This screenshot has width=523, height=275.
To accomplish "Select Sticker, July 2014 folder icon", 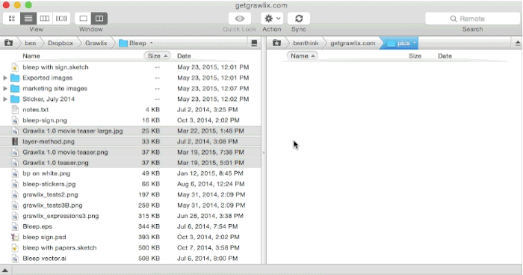I will click(15, 99).
